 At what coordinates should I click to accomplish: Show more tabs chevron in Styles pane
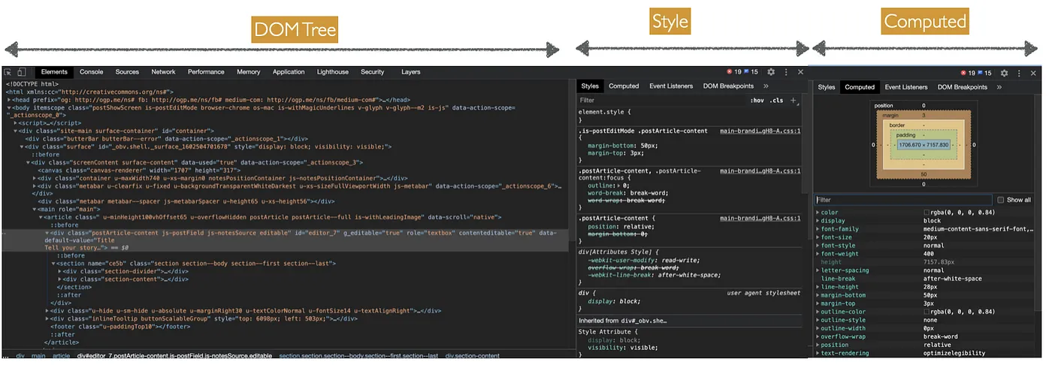pos(766,86)
